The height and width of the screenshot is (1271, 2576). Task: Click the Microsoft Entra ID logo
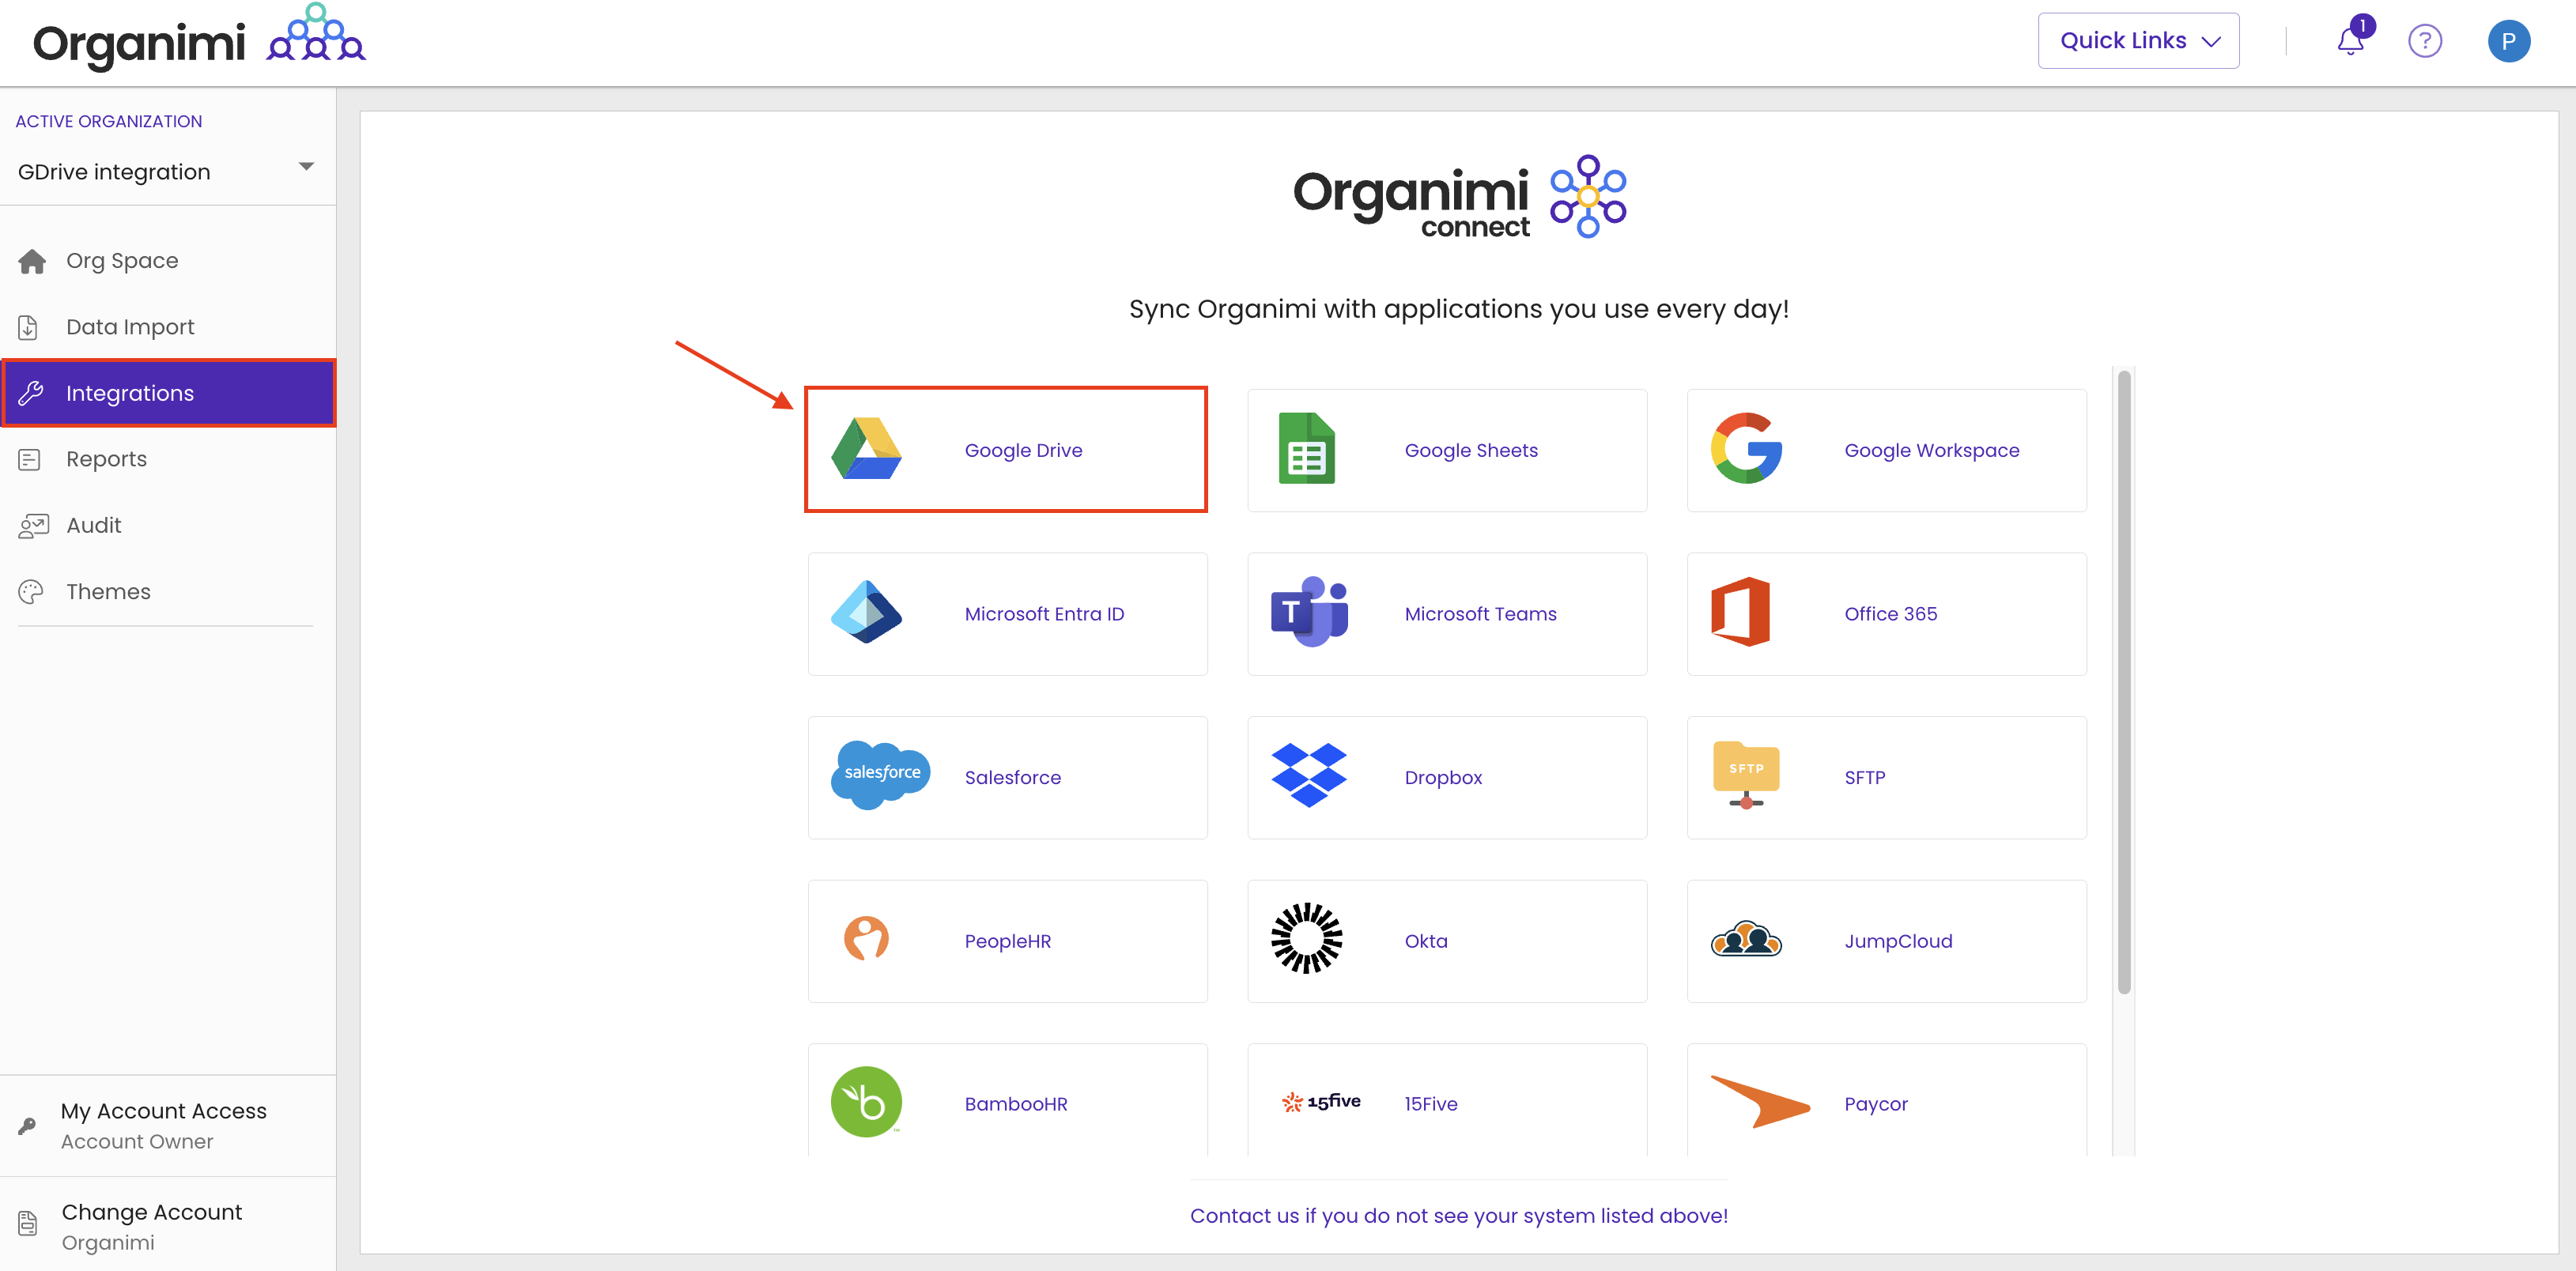[866, 612]
